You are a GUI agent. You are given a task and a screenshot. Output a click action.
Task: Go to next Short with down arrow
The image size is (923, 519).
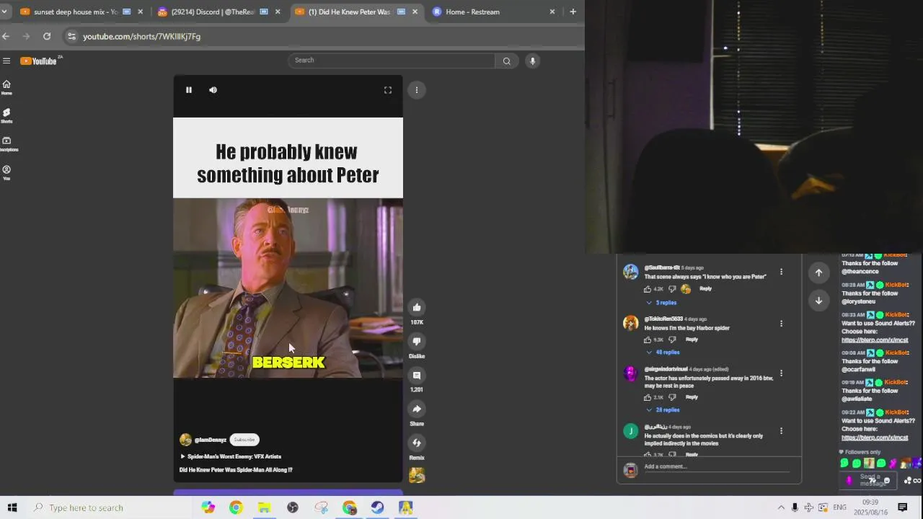818,301
